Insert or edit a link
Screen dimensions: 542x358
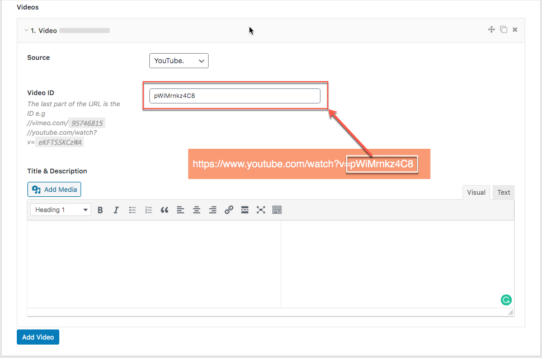pos(229,210)
